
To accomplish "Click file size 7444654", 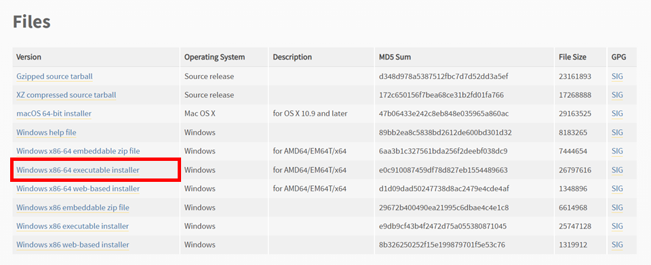I will click(x=573, y=151).
